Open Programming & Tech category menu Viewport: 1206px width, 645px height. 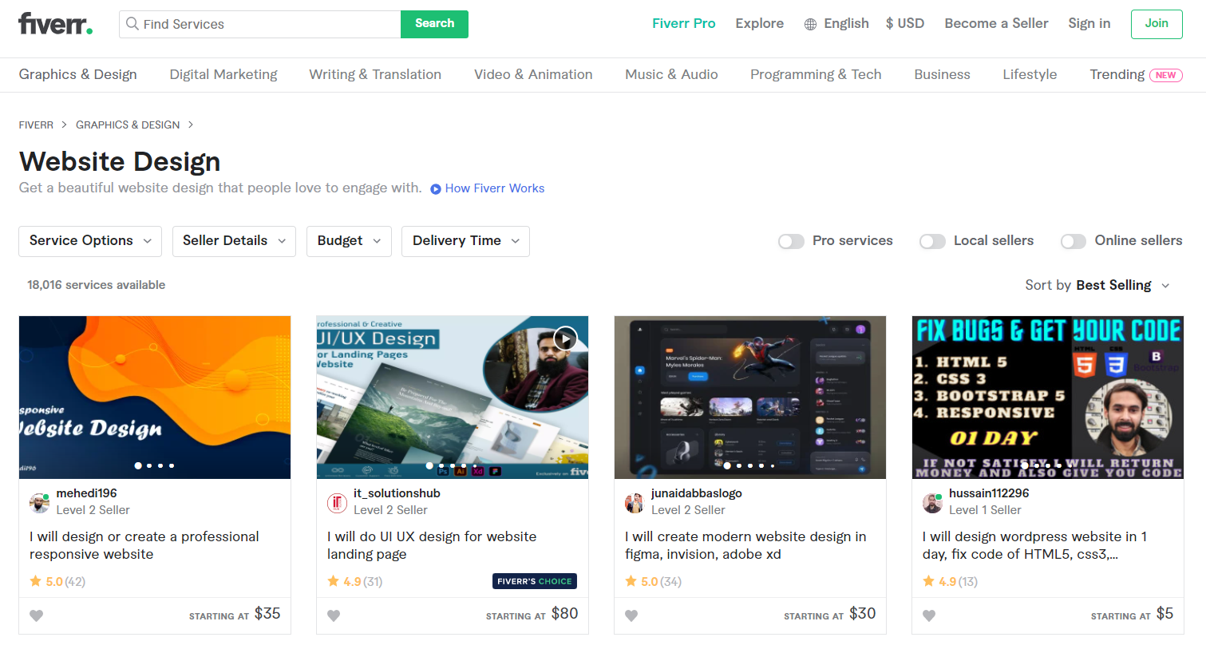tap(816, 74)
